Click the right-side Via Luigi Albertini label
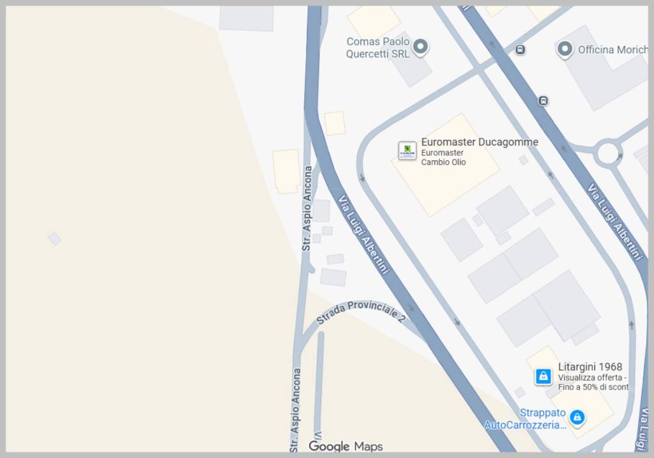 (615, 222)
